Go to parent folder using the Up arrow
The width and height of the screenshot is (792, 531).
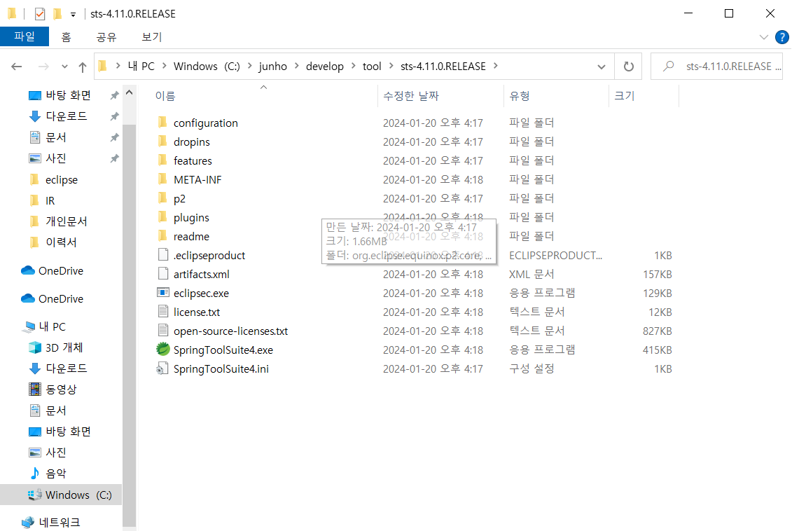pyautogui.click(x=83, y=66)
